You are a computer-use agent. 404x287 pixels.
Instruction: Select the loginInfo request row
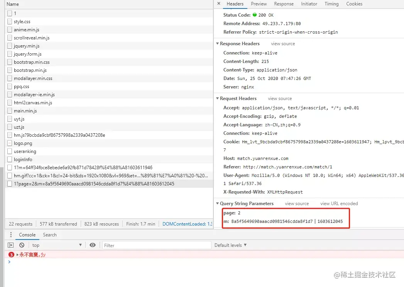tap(109, 160)
